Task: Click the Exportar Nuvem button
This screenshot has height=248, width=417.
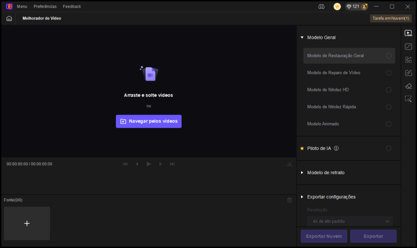Action: point(324,236)
